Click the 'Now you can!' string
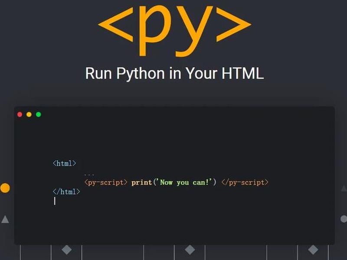The height and width of the screenshot is (260, 347). 184,182
